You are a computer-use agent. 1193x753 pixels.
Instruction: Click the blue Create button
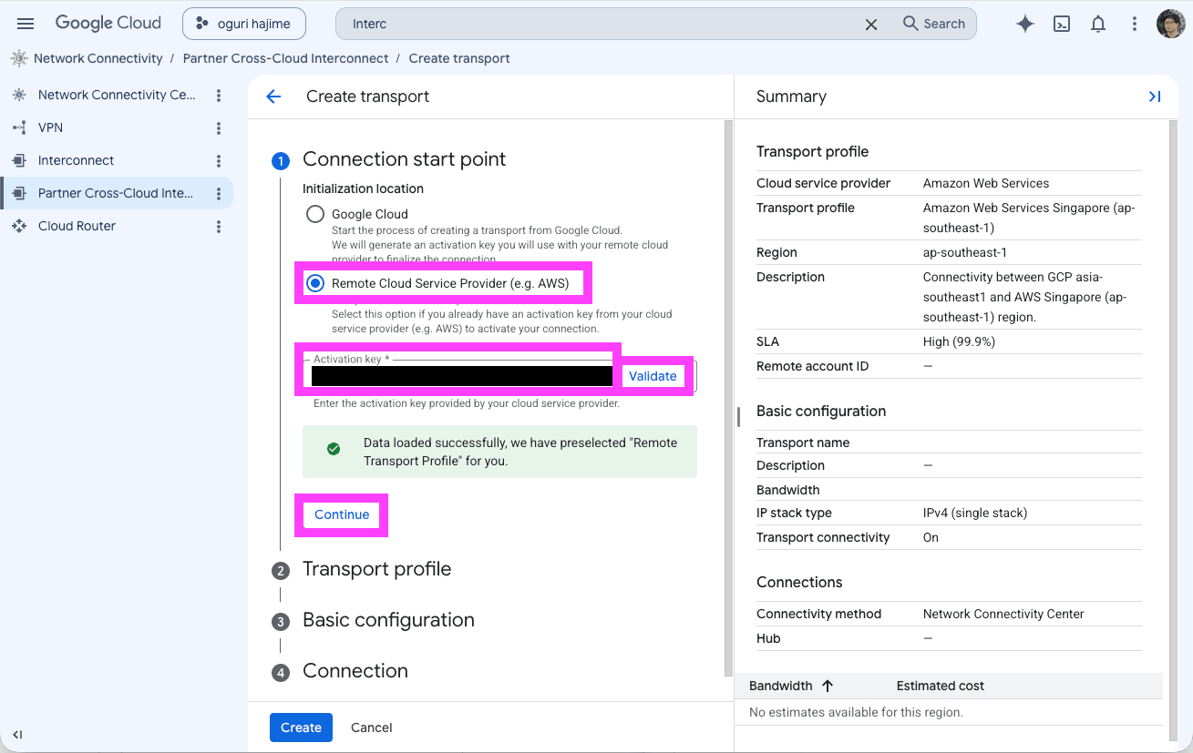[301, 728]
